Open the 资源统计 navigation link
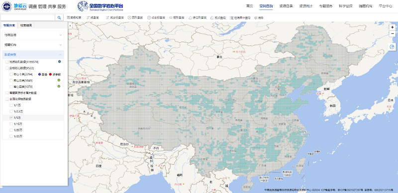The image size is (398, 193). pos(306,6)
